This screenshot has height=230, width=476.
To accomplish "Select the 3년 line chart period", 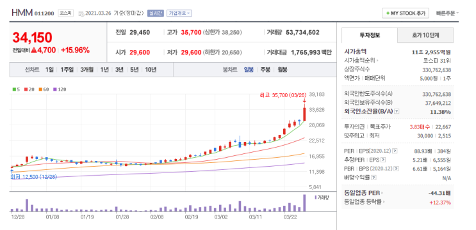I will 119,70.
